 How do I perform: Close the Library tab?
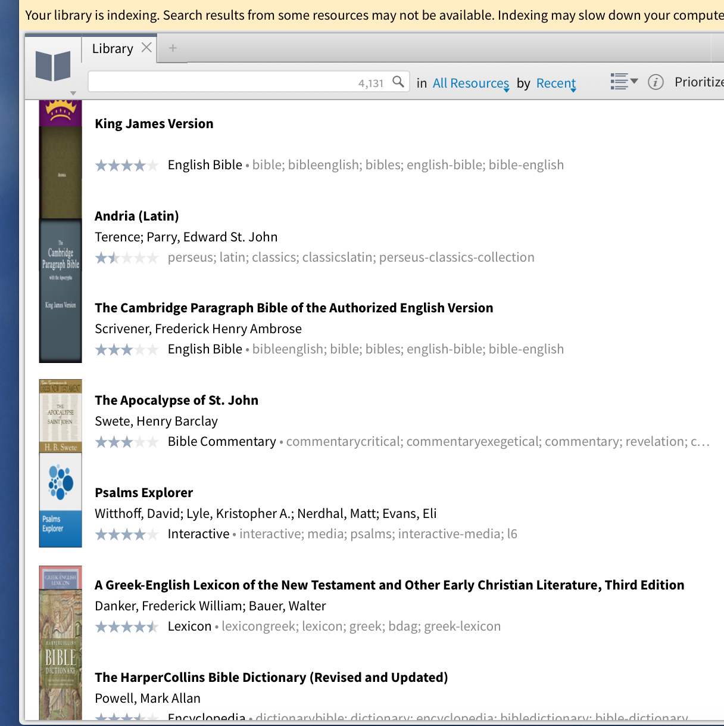coord(146,48)
